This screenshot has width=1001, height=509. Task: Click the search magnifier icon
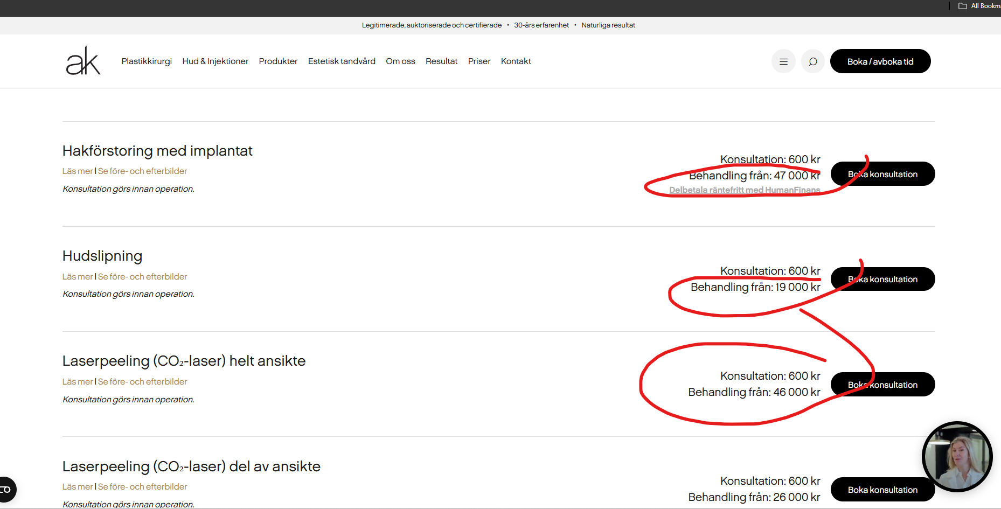click(x=812, y=61)
